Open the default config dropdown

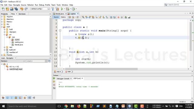[x=48, y=9]
